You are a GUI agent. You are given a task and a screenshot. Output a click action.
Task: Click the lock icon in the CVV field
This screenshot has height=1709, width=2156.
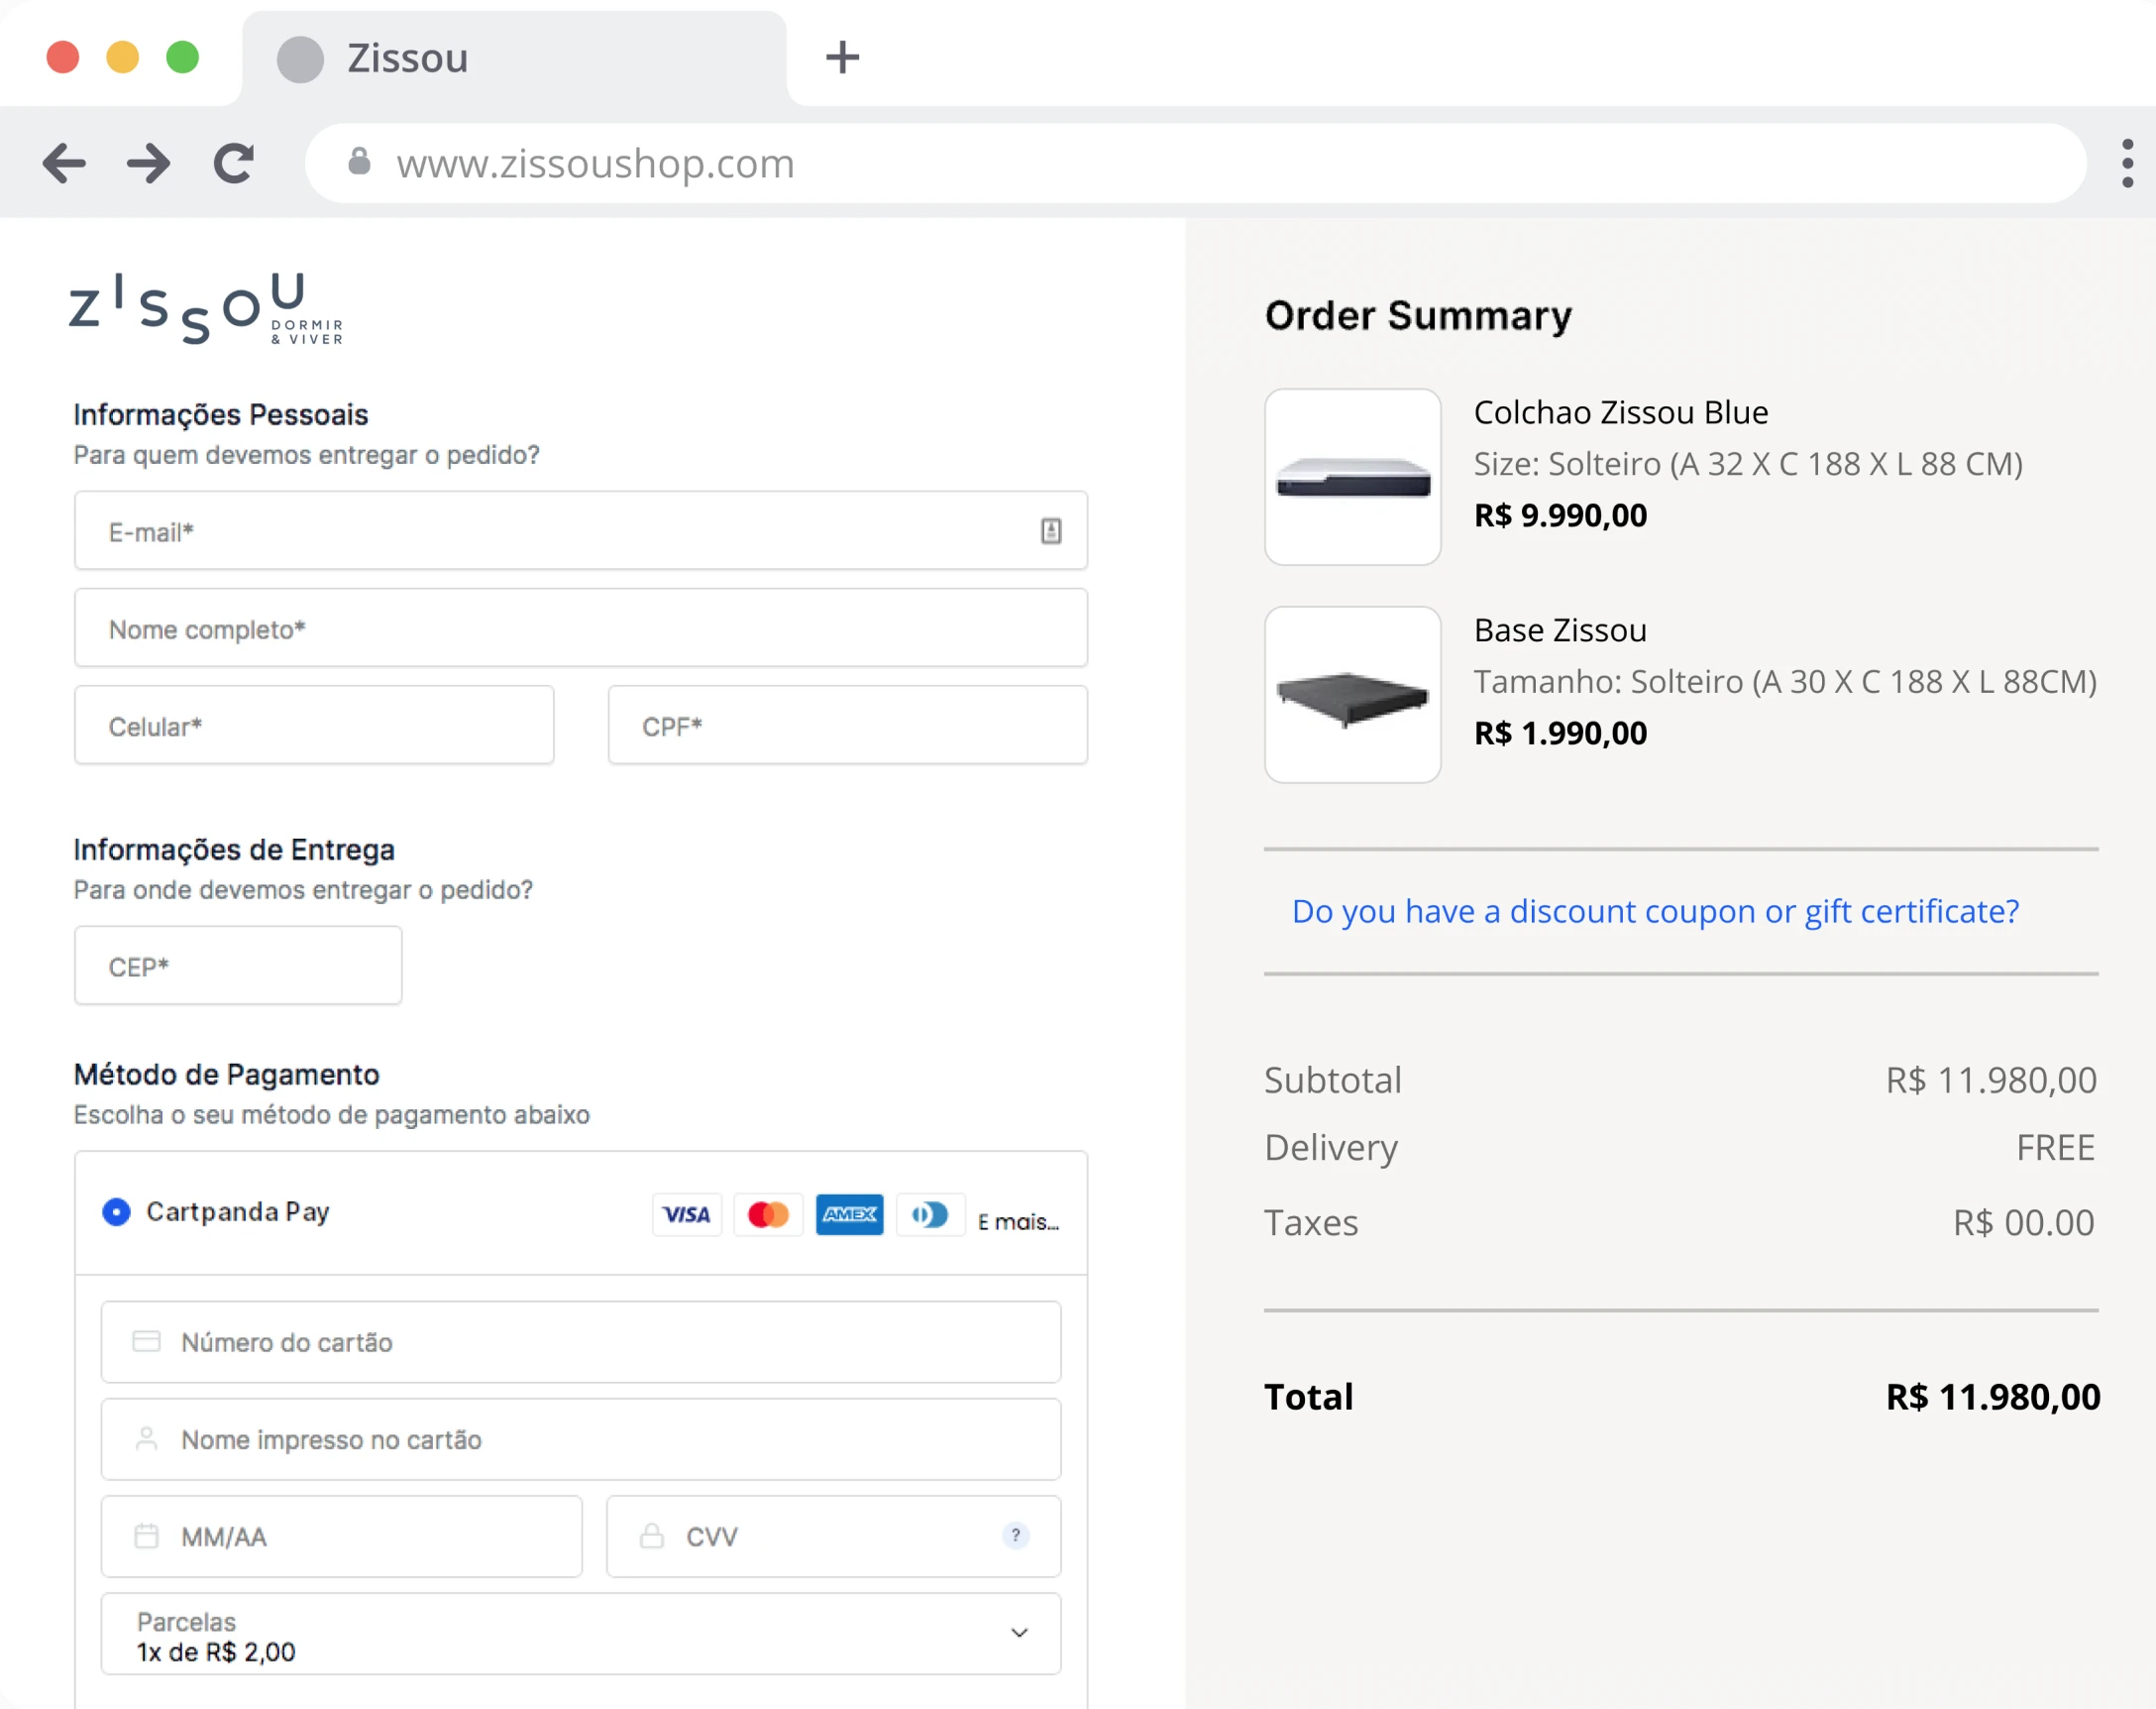[652, 1536]
